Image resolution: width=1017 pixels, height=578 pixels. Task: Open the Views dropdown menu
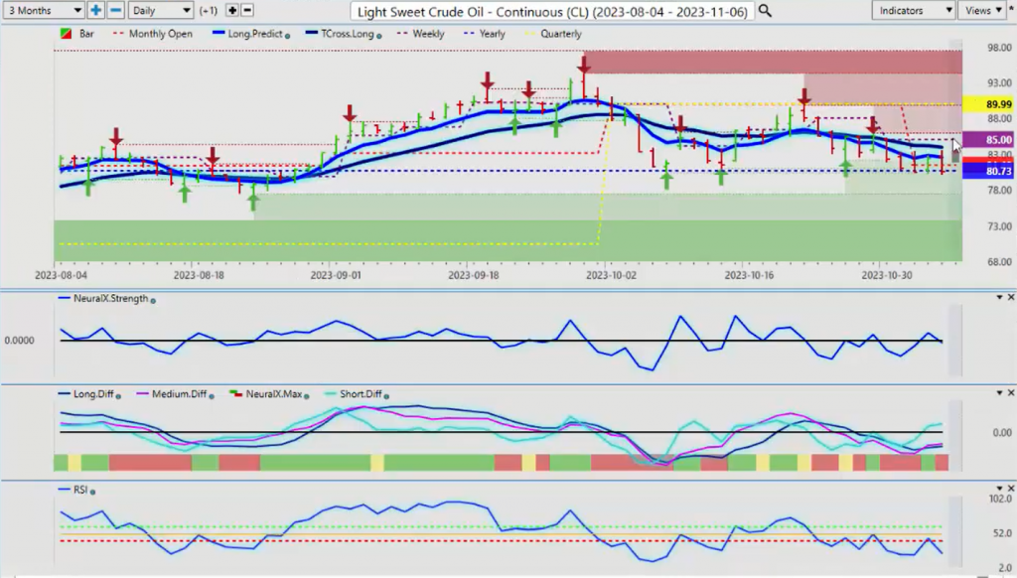[983, 10]
